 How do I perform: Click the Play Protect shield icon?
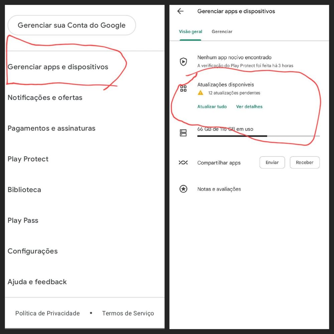click(x=183, y=62)
